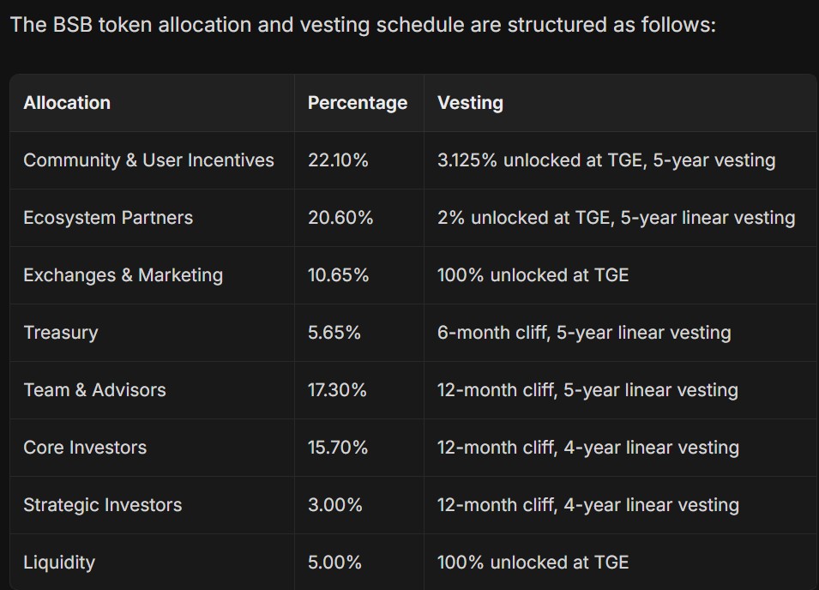Screen dimensions: 819x590
Task: Select the 3.00% percentage cell
Action: point(335,505)
